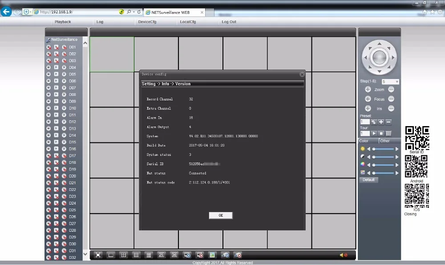The width and height of the screenshot is (445, 265).
Task: Select channel D17 in list
Action: (73, 156)
